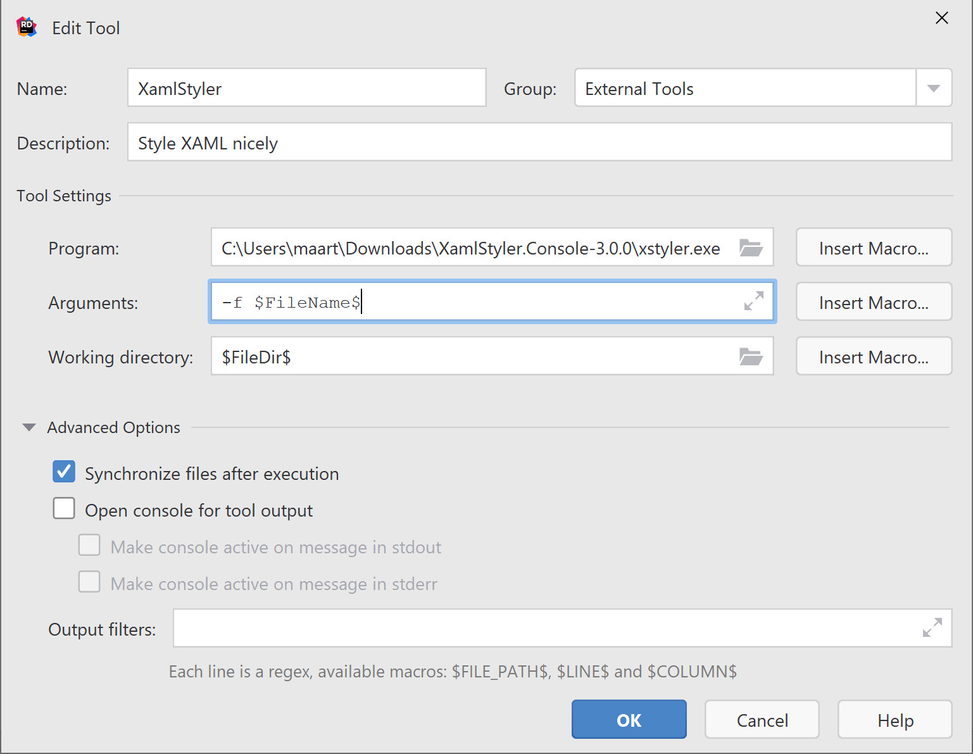
Task: Browse for program file with folder icon
Action: click(751, 248)
